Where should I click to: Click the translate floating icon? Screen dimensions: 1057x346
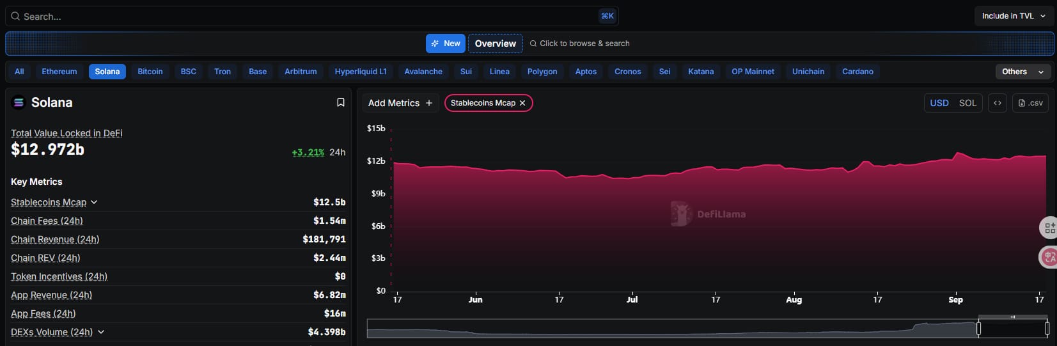[x=1049, y=257]
